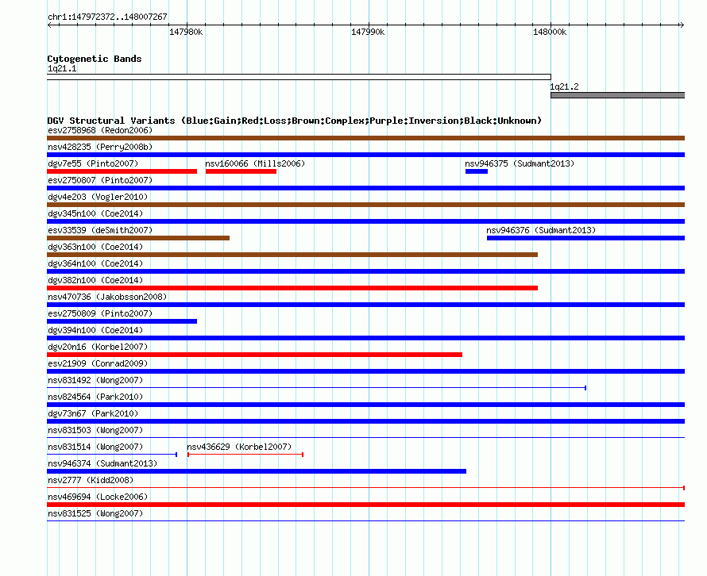The width and height of the screenshot is (707, 576).
Task: Click the dgv382n100 (Coe2014) red bar
Action: (x=292, y=288)
